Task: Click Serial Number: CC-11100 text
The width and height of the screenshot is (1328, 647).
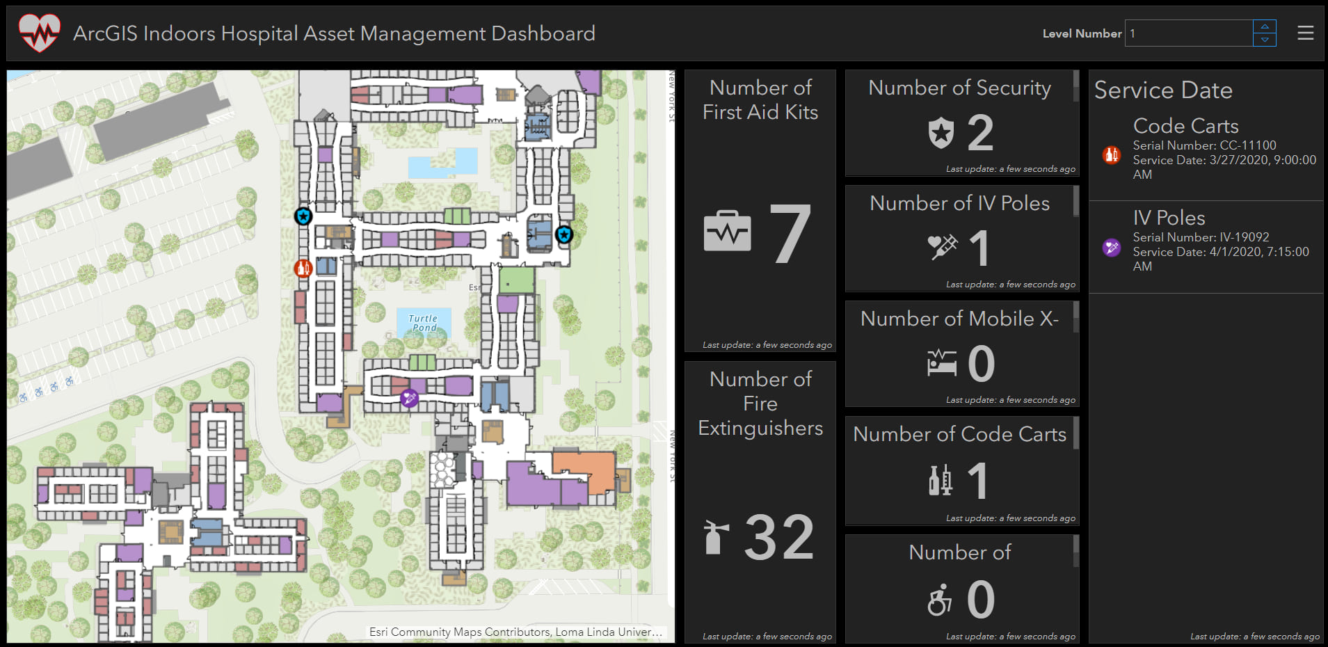Action: (1204, 145)
